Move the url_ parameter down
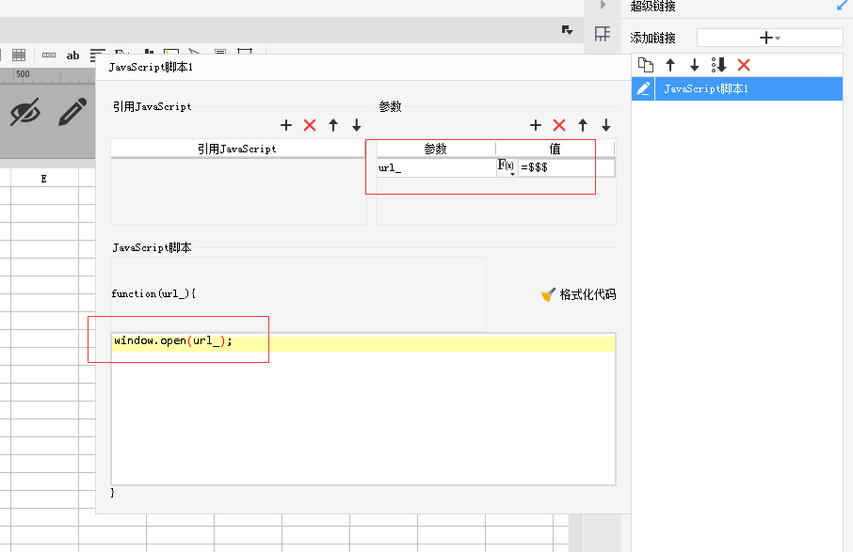This screenshot has height=552, width=853. [x=606, y=125]
